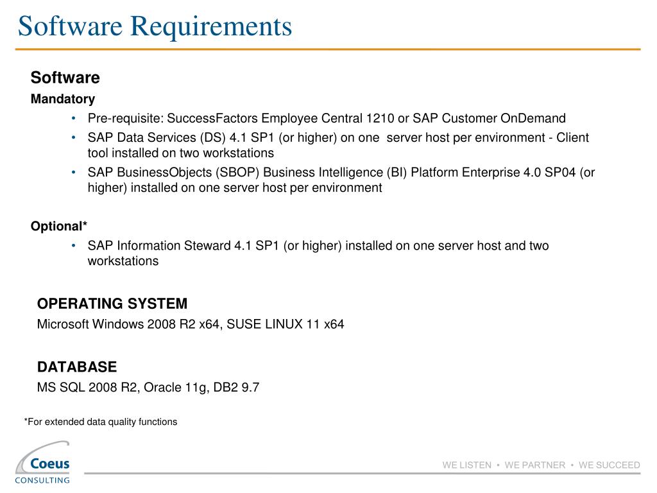657x493 pixels.
Task: Select the SuccessFactors Employee Central pre-requisite line
Action: (327, 118)
